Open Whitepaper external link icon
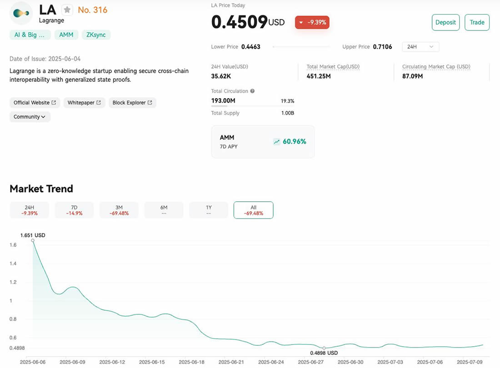This screenshot has height=368, width=500. (99, 103)
